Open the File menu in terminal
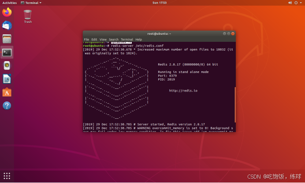 pyautogui.click(x=86, y=40)
